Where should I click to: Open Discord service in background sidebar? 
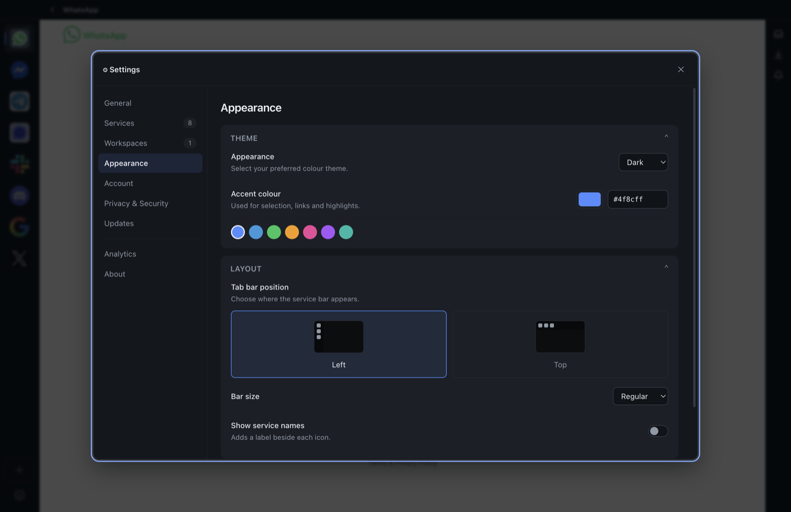click(x=19, y=195)
